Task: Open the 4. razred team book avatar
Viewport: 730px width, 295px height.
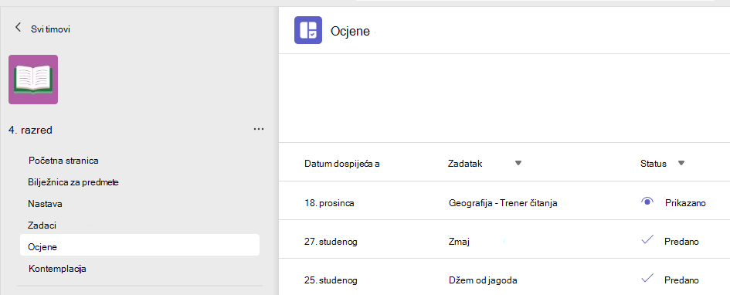Action: (x=33, y=80)
